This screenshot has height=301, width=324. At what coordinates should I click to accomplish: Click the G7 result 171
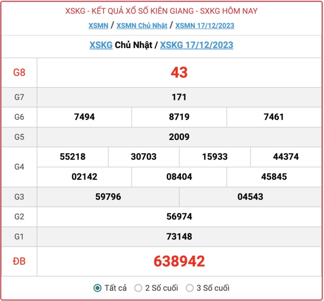(x=179, y=97)
